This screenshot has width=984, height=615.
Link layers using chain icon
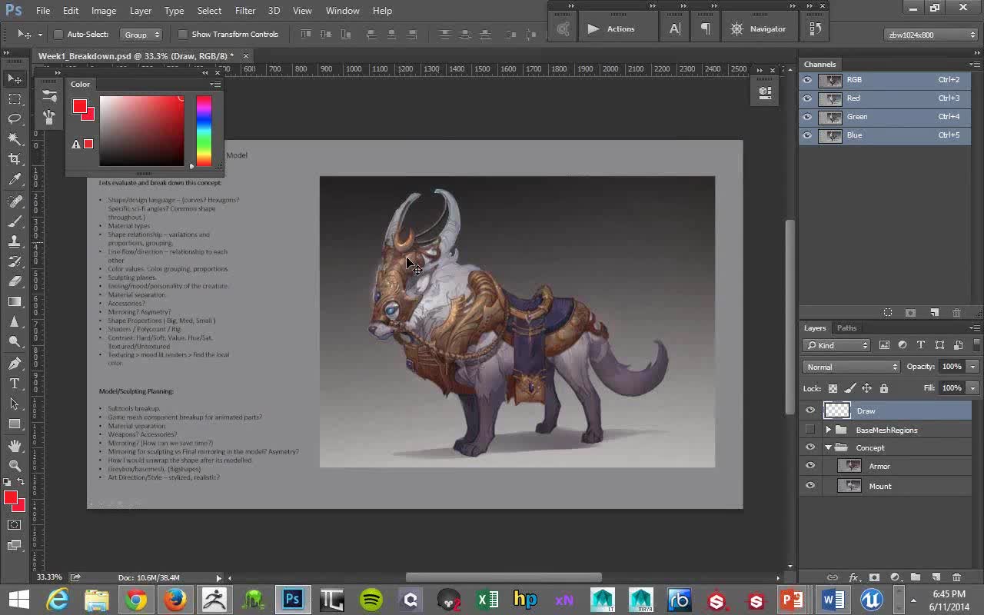[833, 577]
